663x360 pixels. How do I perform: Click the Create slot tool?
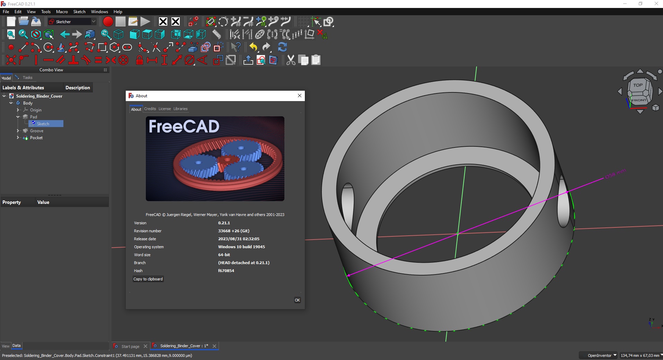[127, 47]
